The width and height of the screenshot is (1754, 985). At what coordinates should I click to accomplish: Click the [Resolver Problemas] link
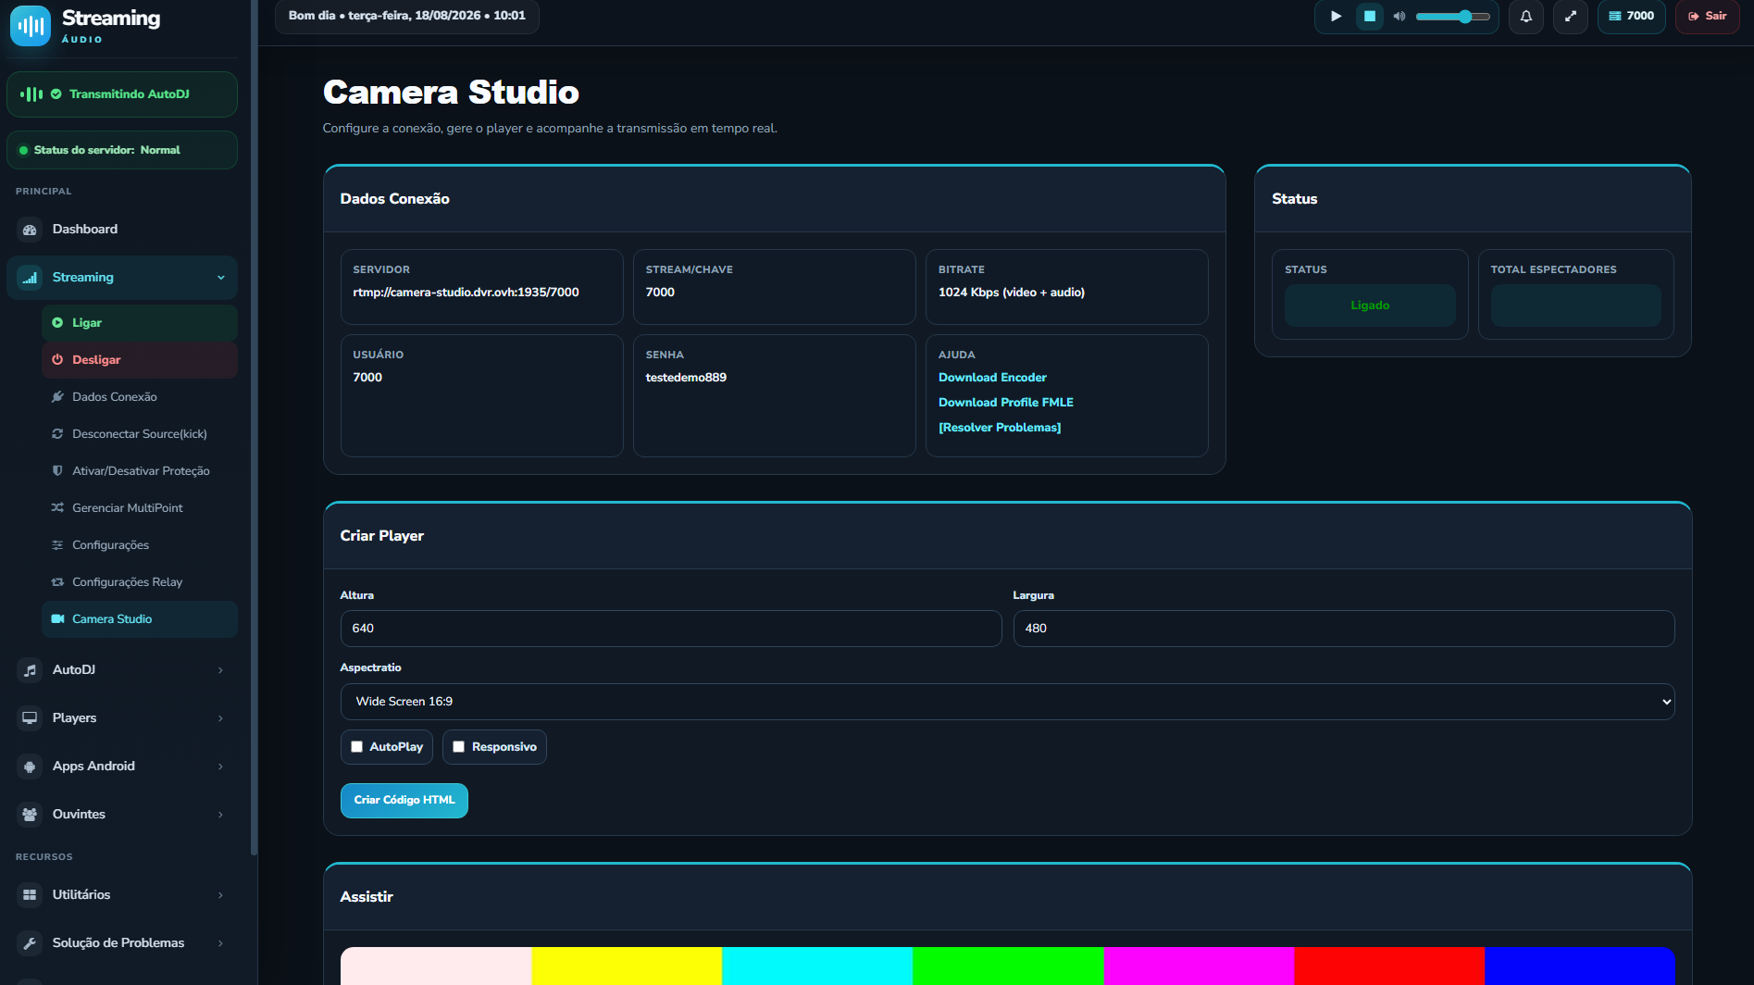pos(1000,428)
